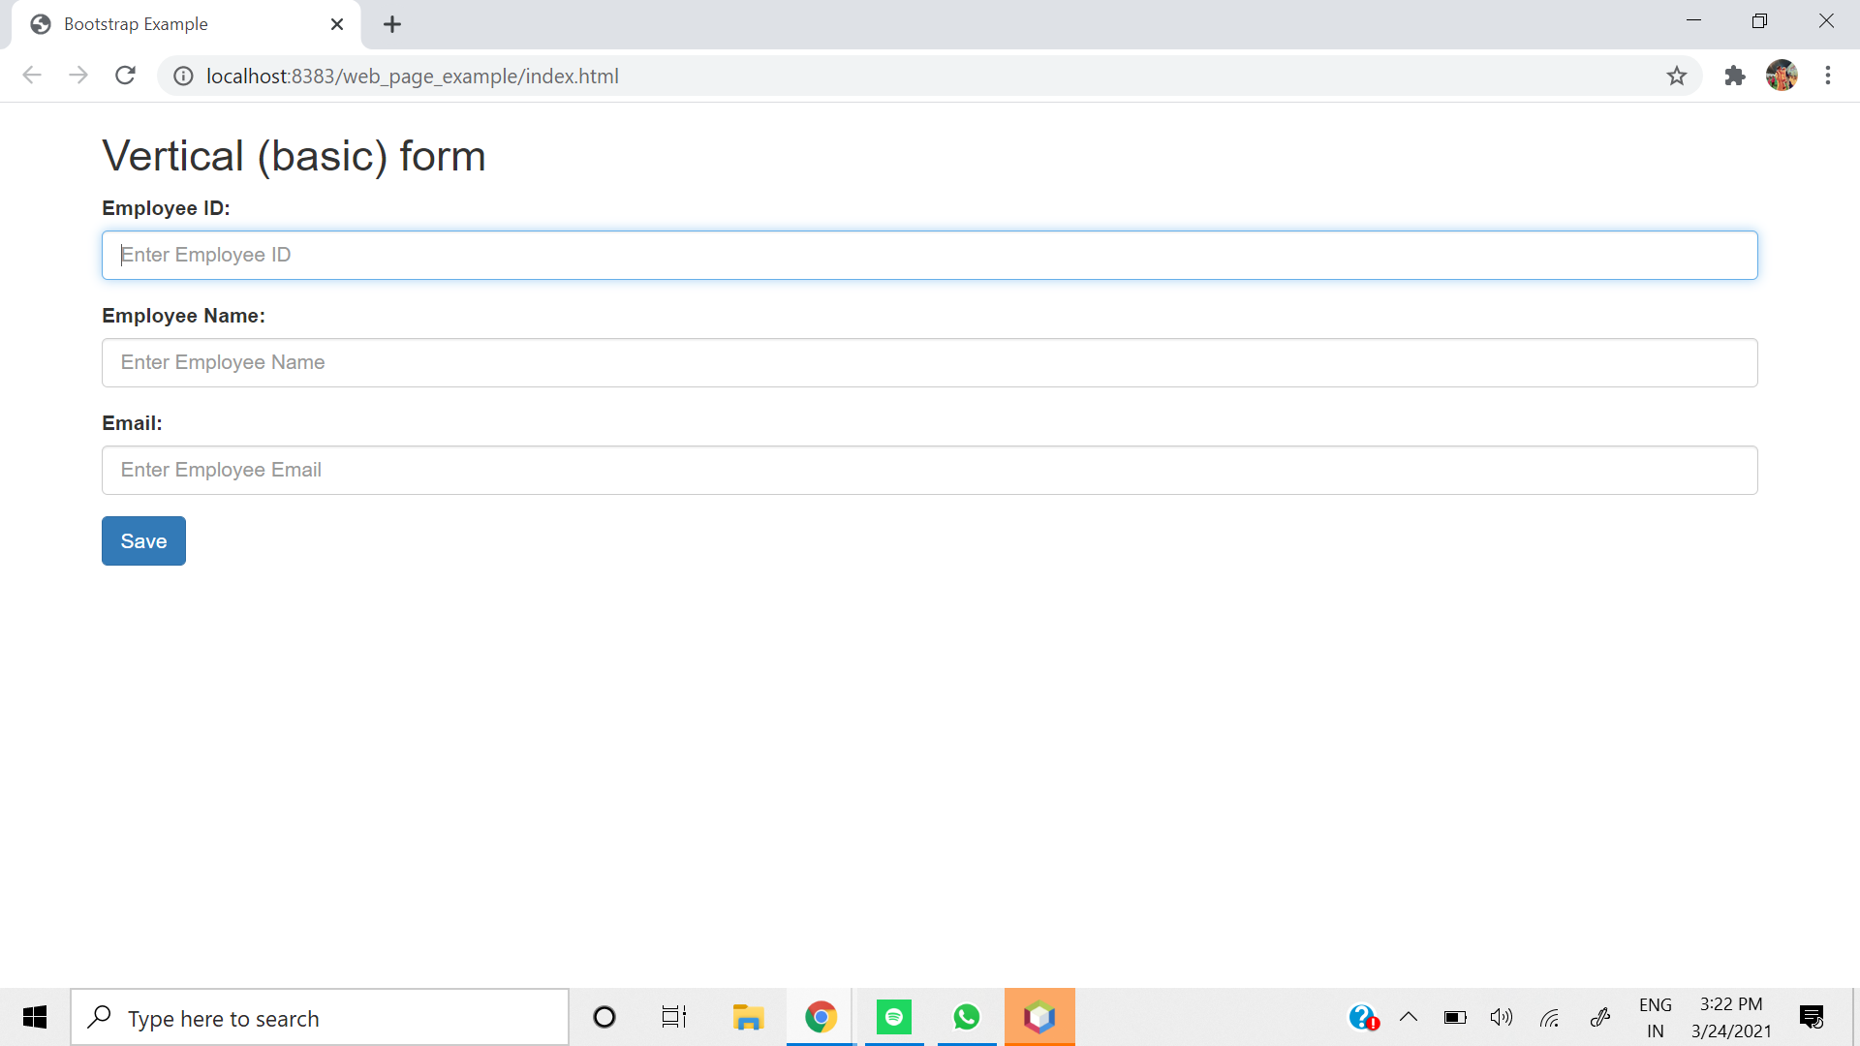Open Task View on the taskbar
1860x1046 pixels.
tap(674, 1017)
